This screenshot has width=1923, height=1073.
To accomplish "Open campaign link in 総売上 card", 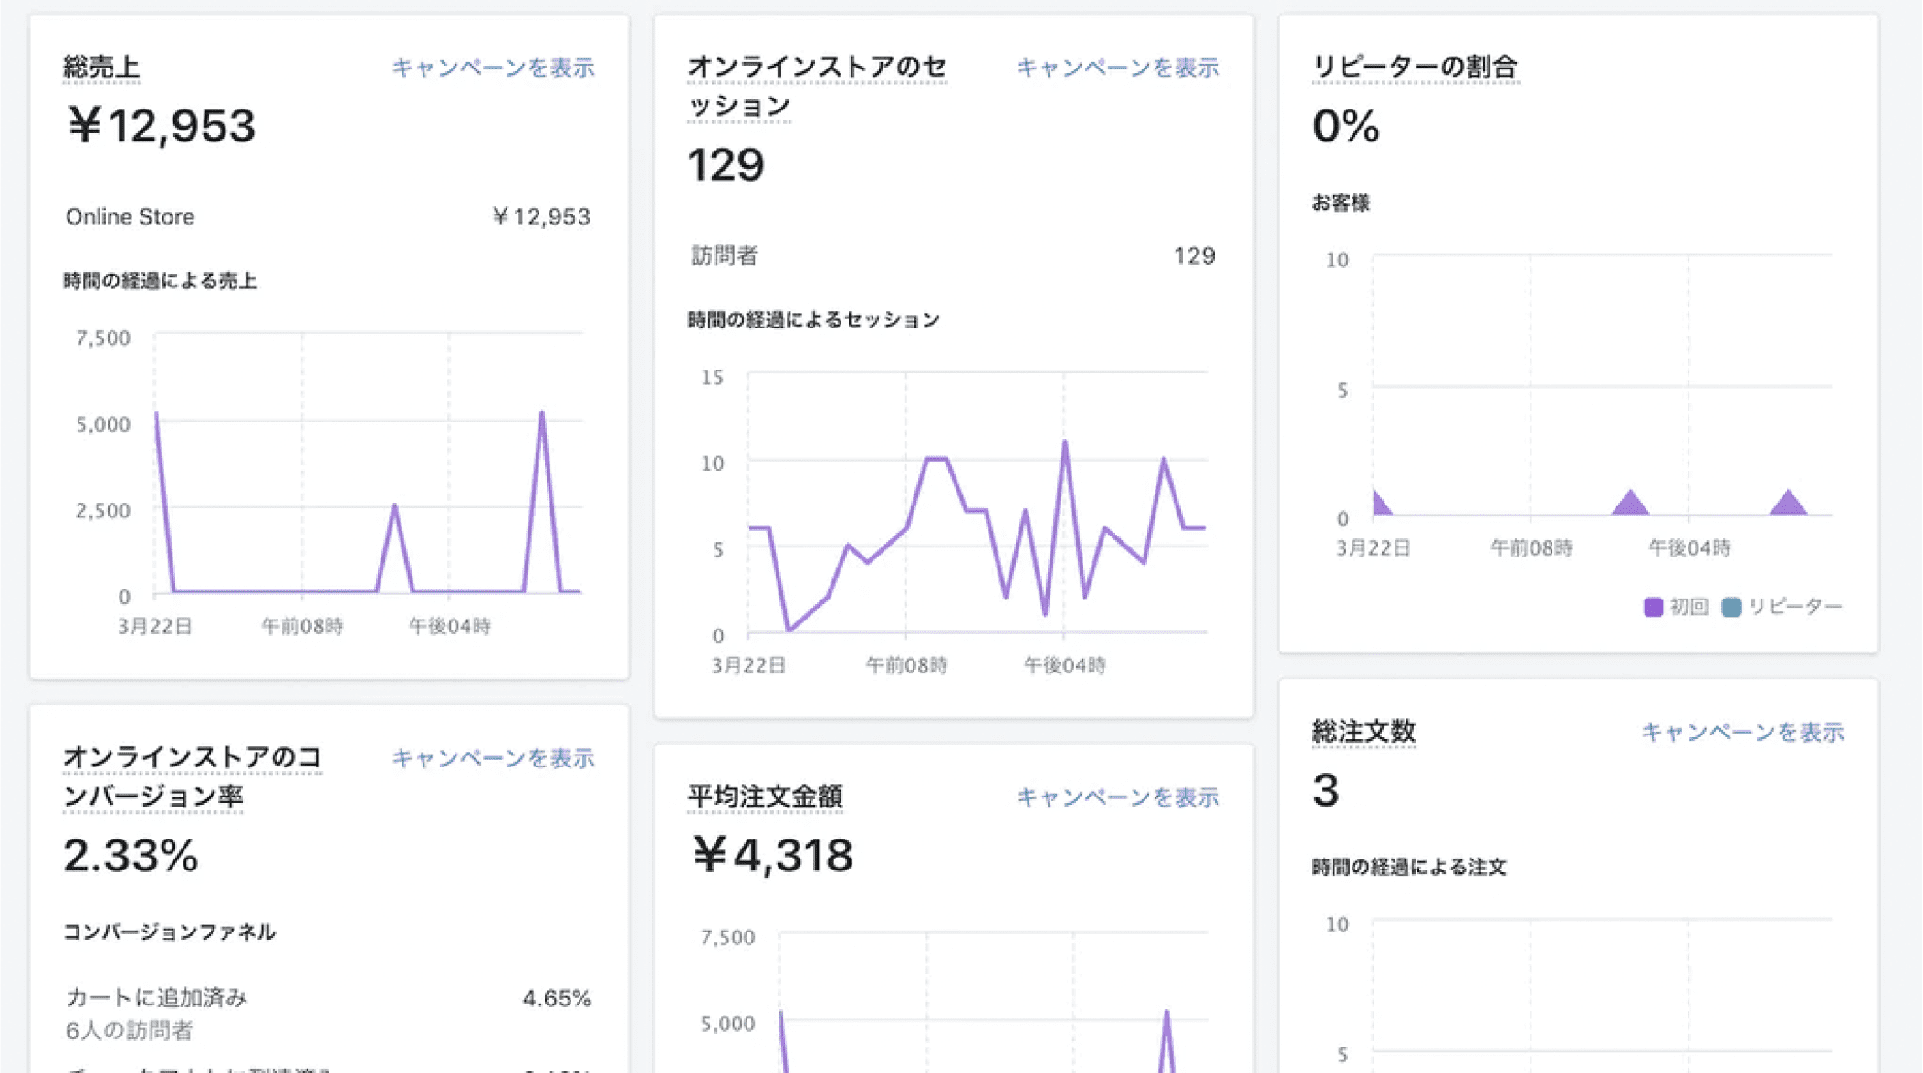I will click(x=493, y=68).
